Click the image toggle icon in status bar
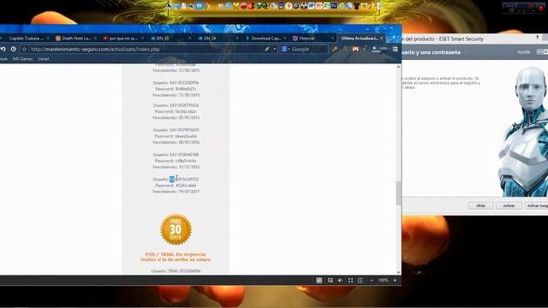Image resolution: width=548 pixels, height=308 pixels. [x=330, y=280]
